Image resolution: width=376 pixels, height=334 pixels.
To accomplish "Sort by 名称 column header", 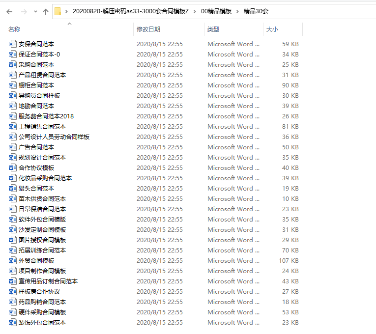I will click(14, 29).
